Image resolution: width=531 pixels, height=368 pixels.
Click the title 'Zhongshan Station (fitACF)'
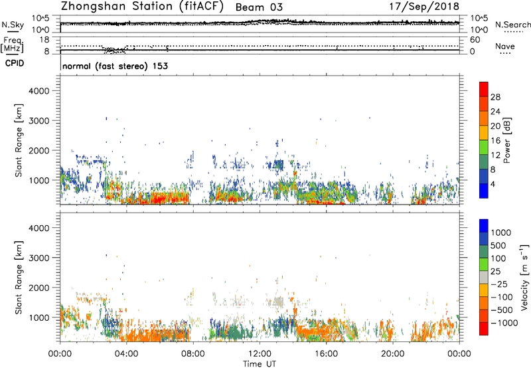pyautogui.click(x=143, y=7)
